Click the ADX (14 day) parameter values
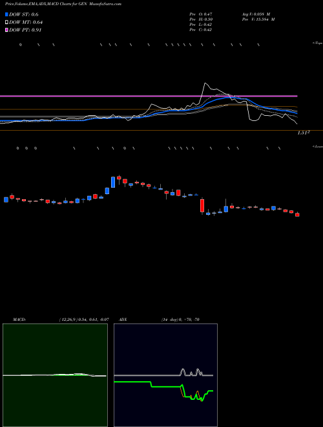Image resolution: width=323 pixels, height=427 pixels. tap(180, 320)
